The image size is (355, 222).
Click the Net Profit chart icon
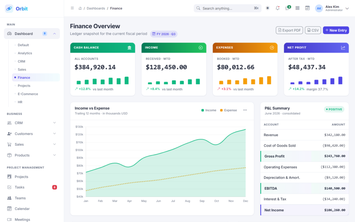(x=343, y=48)
